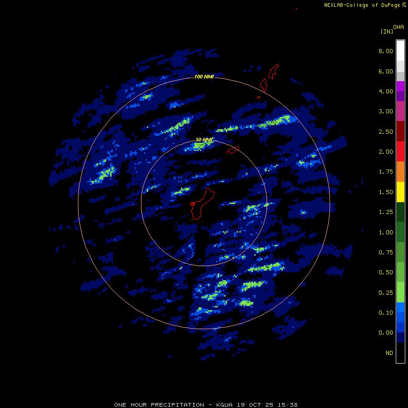Click the 100 NMI range ring label
The height and width of the screenshot is (408, 408).
pos(204,77)
